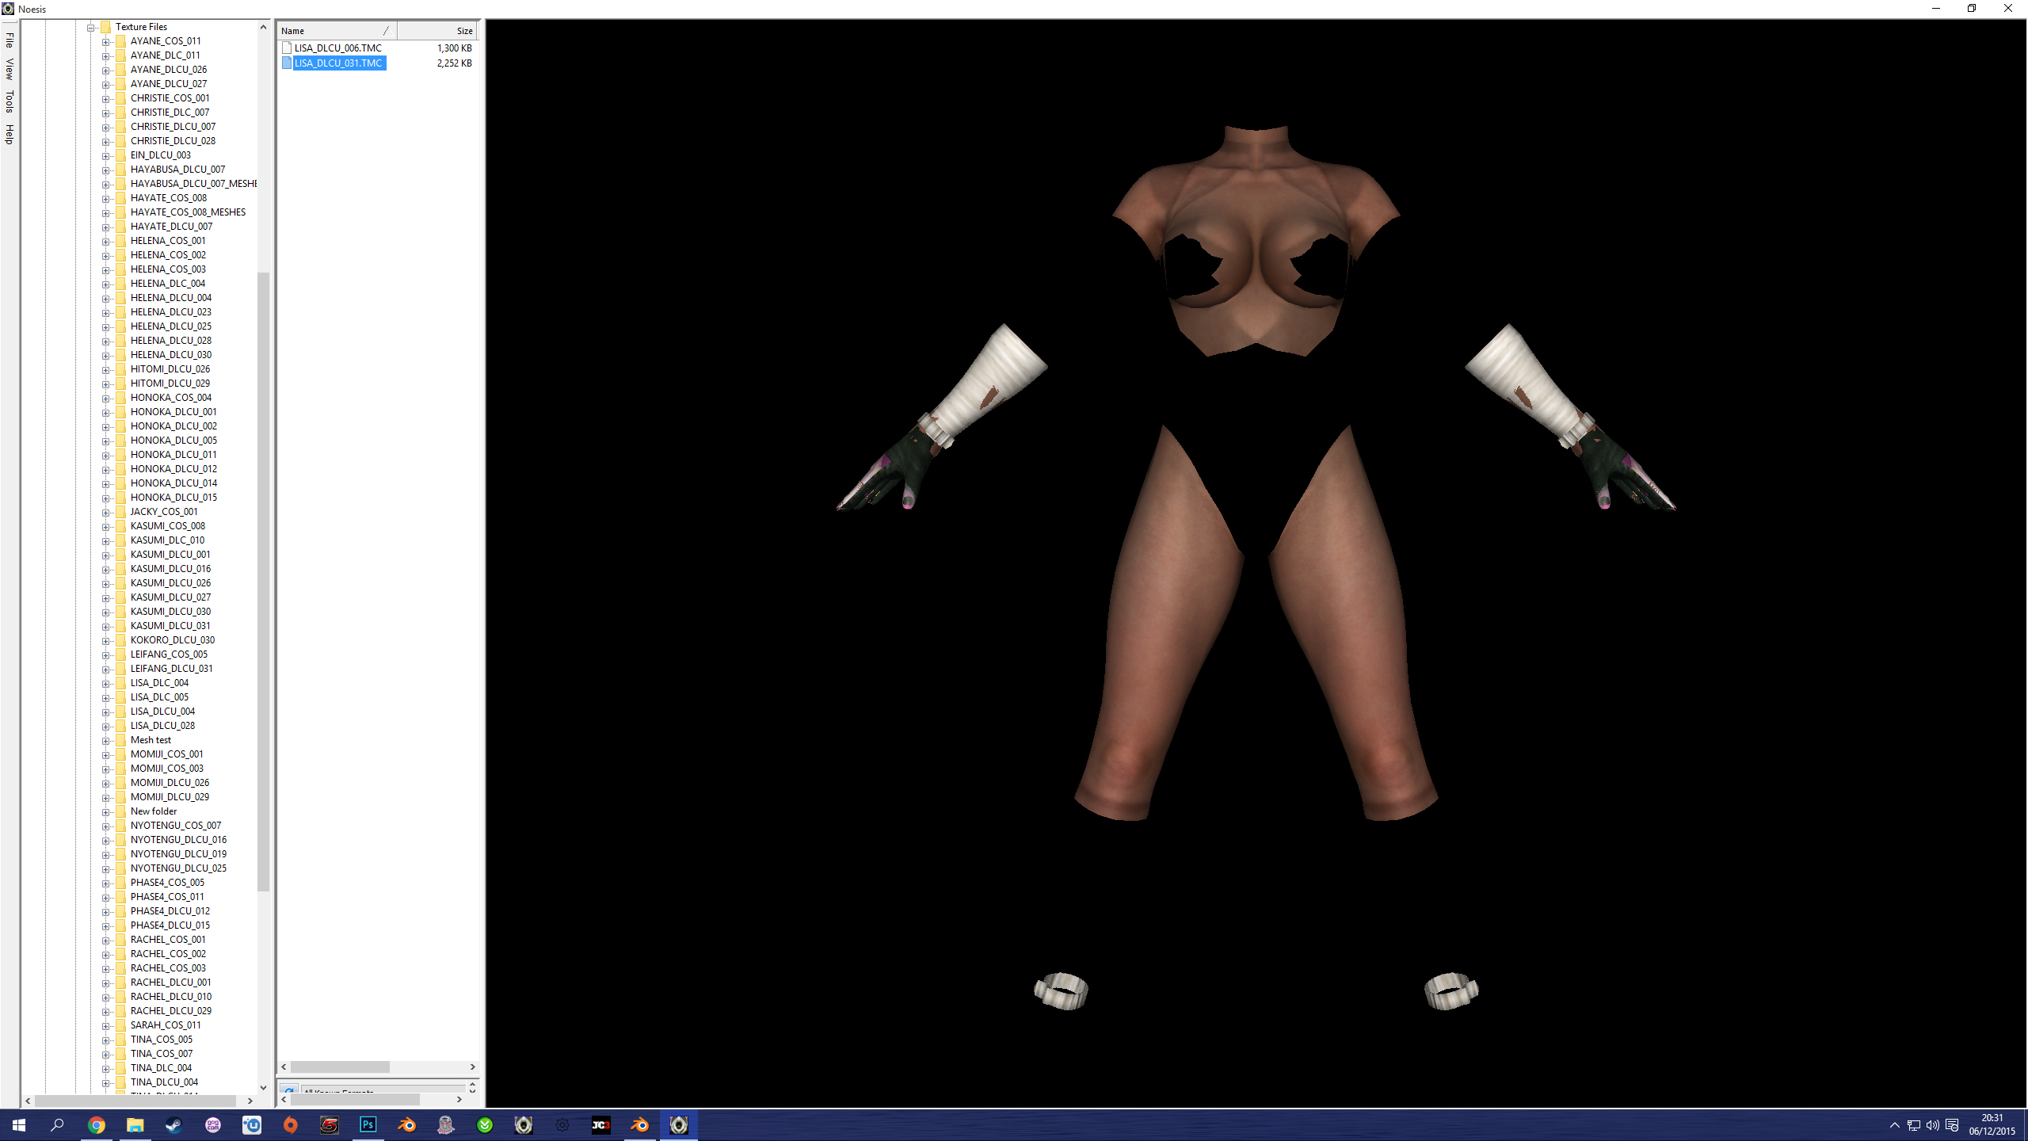Expand the RACHEL_COS_002 tree node
Viewport: 2028px width, 1141px height.
106,955
